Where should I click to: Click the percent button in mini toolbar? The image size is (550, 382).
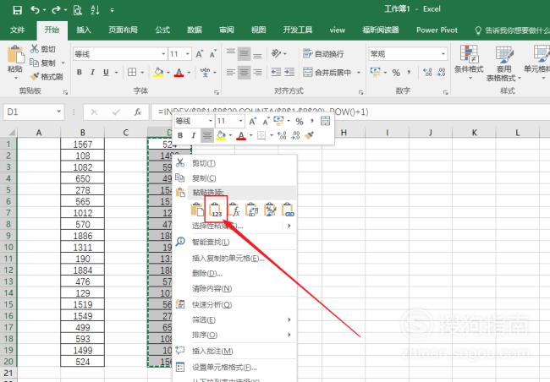click(x=300, y=121)
